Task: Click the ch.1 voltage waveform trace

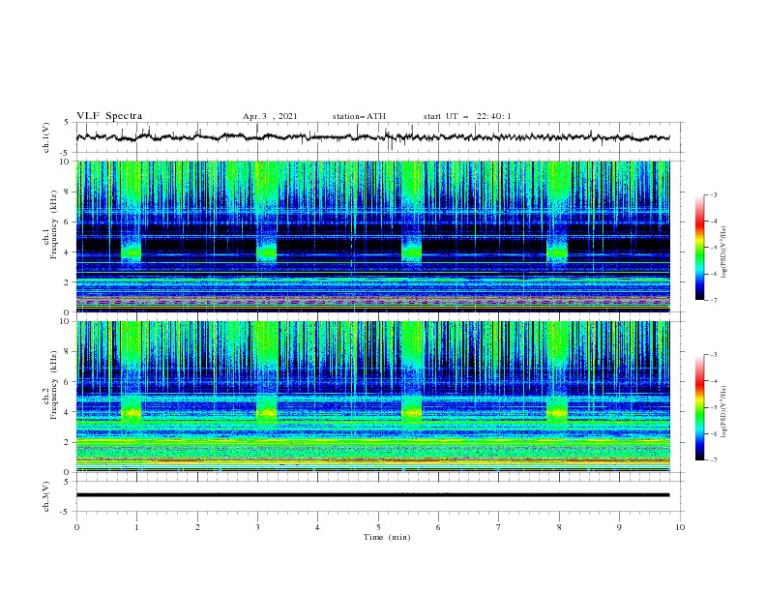Action: click(372, 137)
